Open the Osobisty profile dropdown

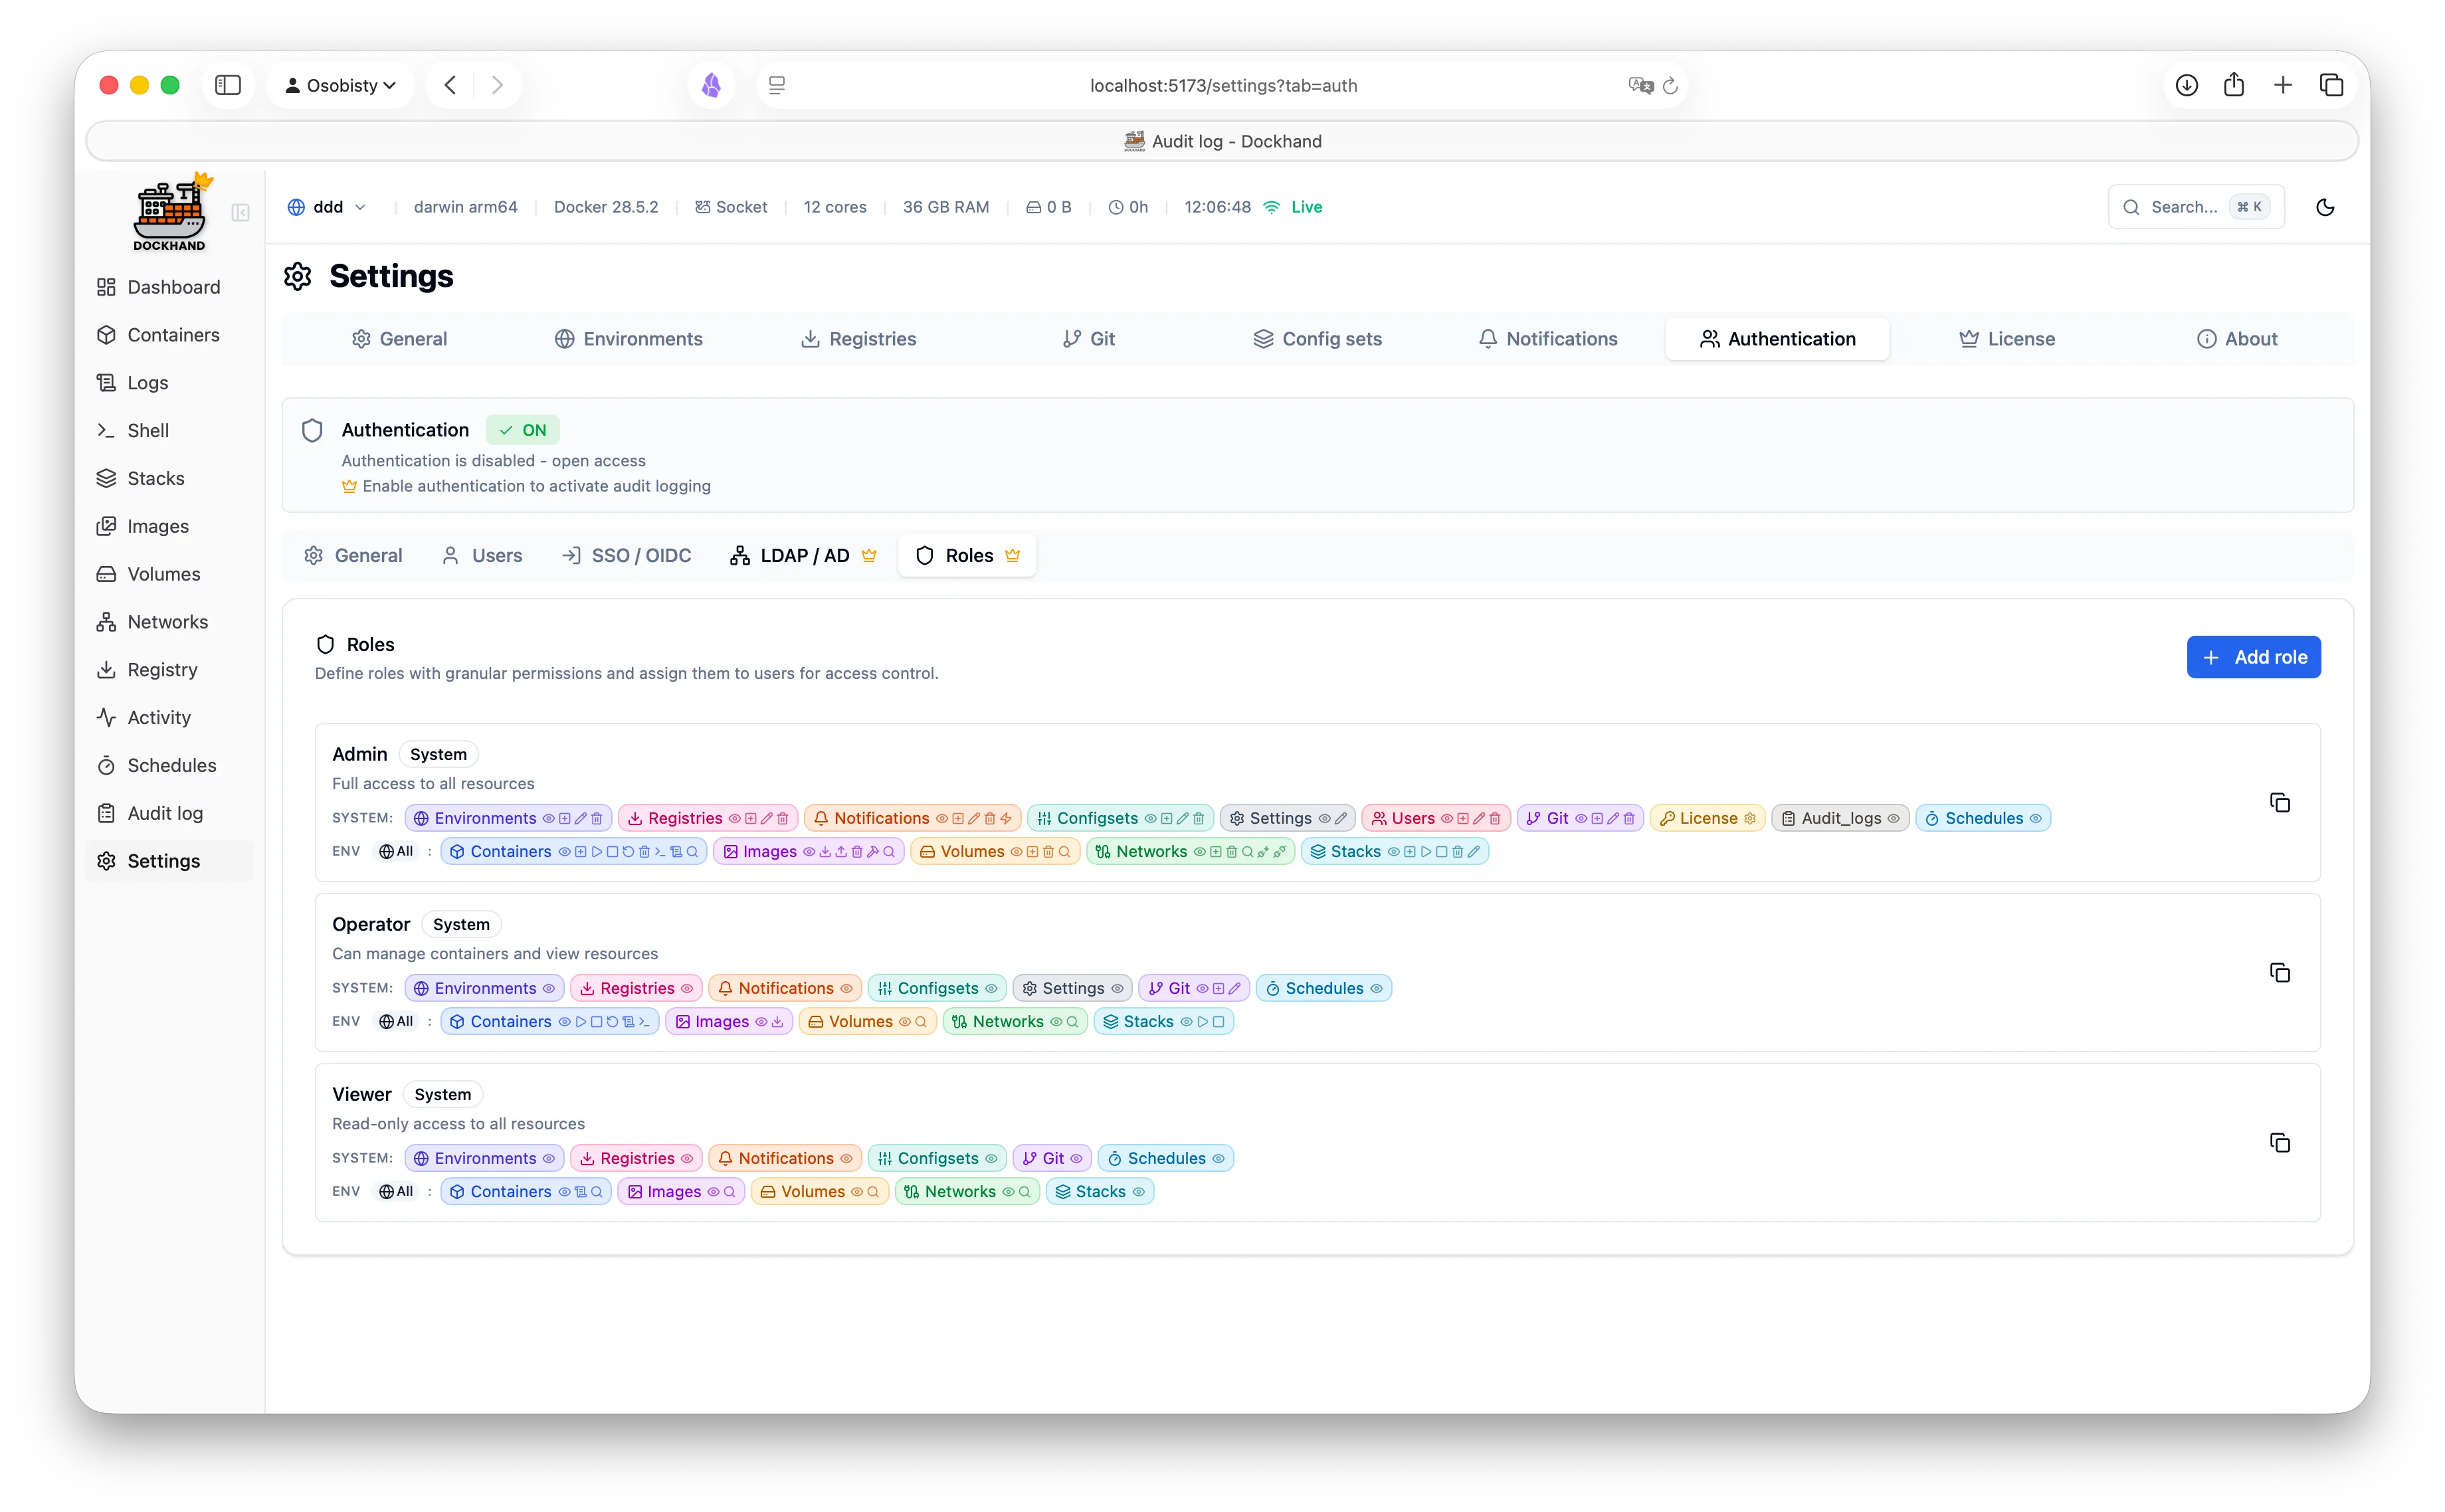(x=340, y=85)
